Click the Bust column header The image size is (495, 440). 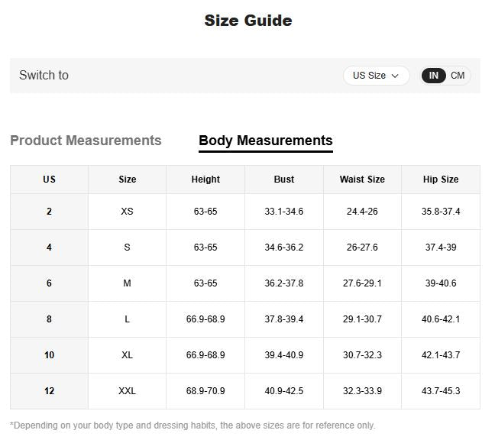283,180
